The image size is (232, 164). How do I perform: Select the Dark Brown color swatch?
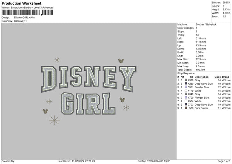pyautogui.click(x=187, y=108)
